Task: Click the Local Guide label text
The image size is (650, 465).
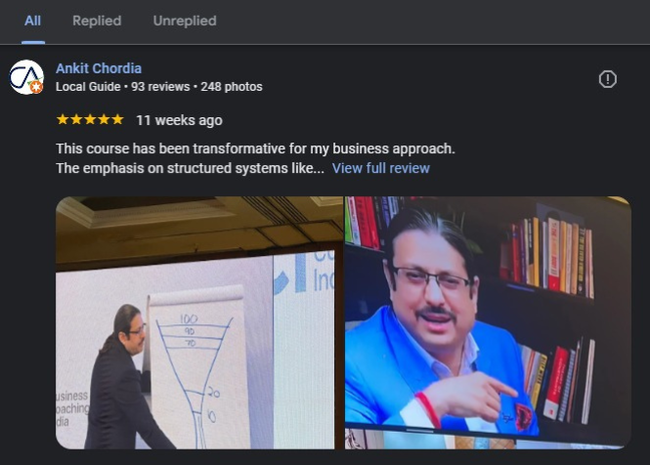Action: (88, 87)
